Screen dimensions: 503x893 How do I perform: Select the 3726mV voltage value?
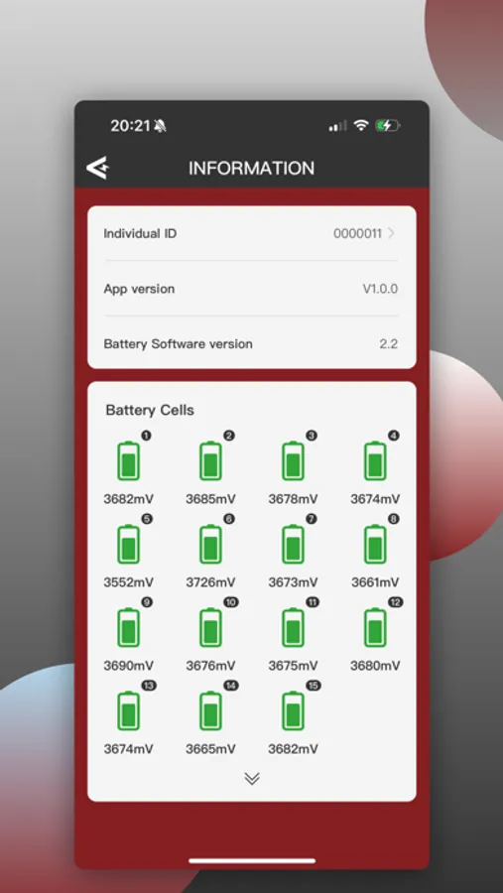click(x=210, y=582)
